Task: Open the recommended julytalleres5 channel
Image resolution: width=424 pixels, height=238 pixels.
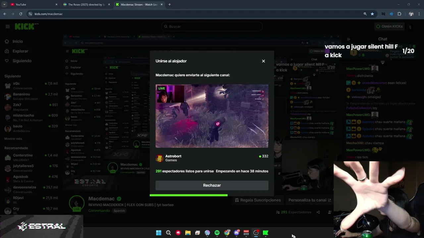Action: [31, 168]
